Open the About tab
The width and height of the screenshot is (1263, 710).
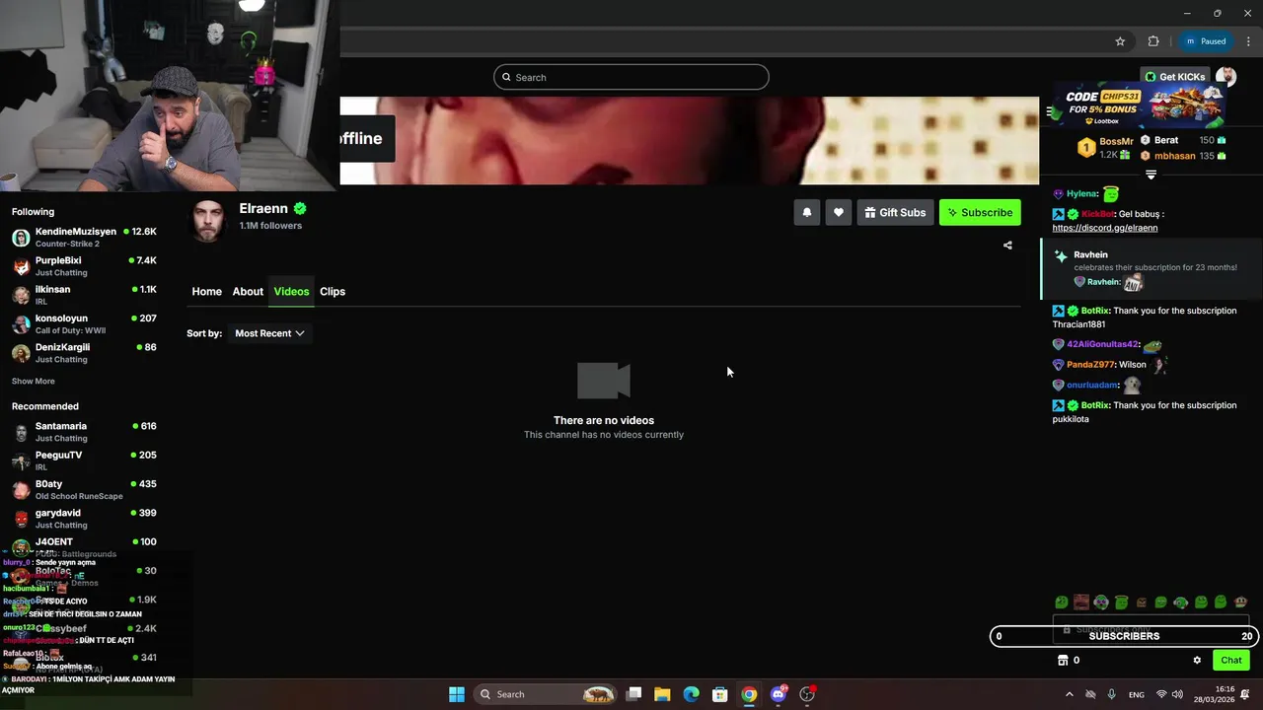coord(248,291)
